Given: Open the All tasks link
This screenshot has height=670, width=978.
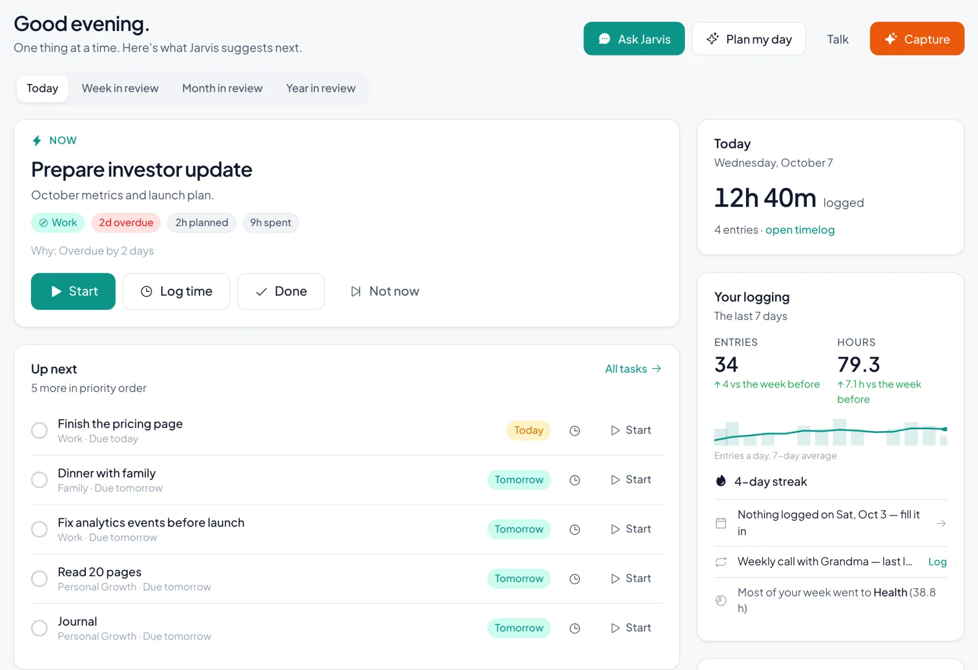Looking at the screenshot, I should tap(633, 369).
